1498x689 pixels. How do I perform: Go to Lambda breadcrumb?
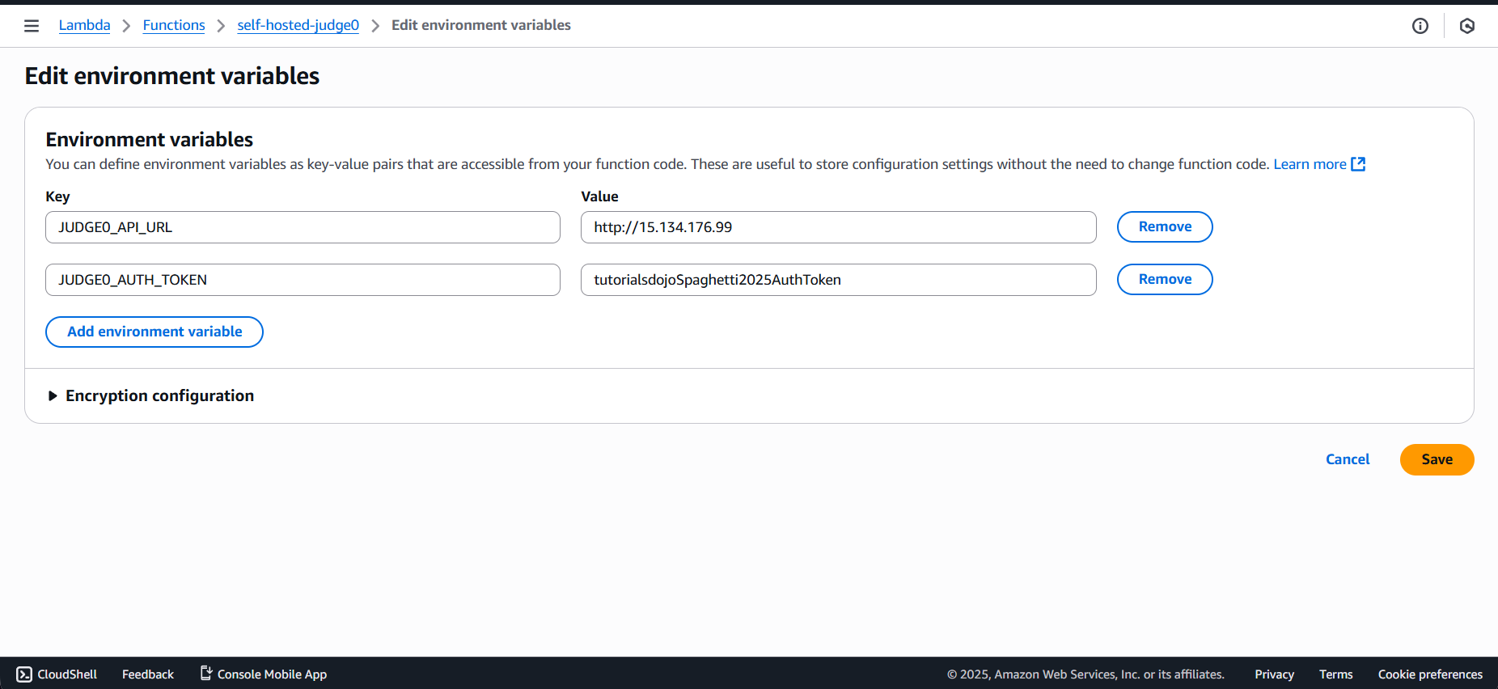84,25
